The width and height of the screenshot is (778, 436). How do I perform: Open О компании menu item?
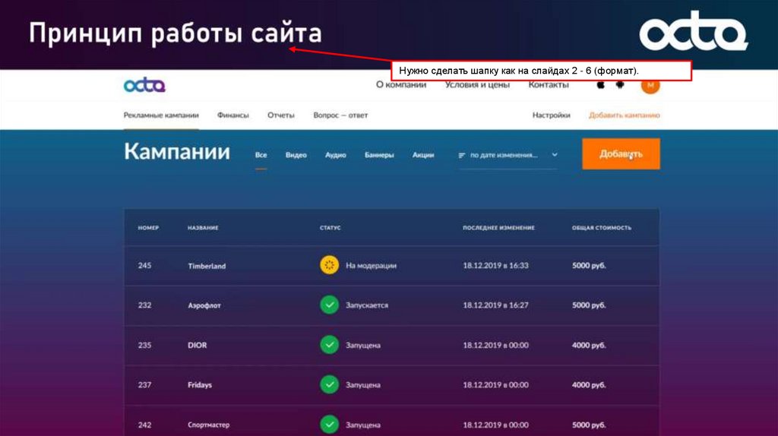(x=401, y=85)
